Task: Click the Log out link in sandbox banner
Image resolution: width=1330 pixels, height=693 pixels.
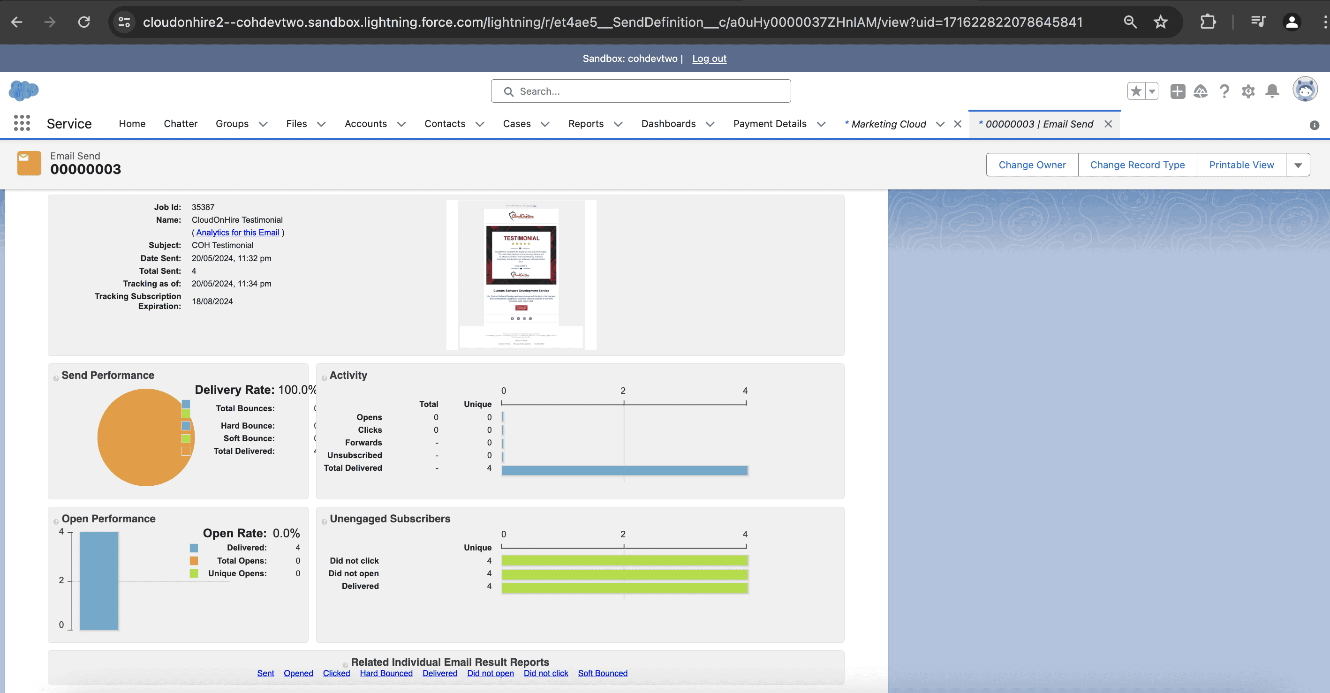Action: (x=709, y=58)
